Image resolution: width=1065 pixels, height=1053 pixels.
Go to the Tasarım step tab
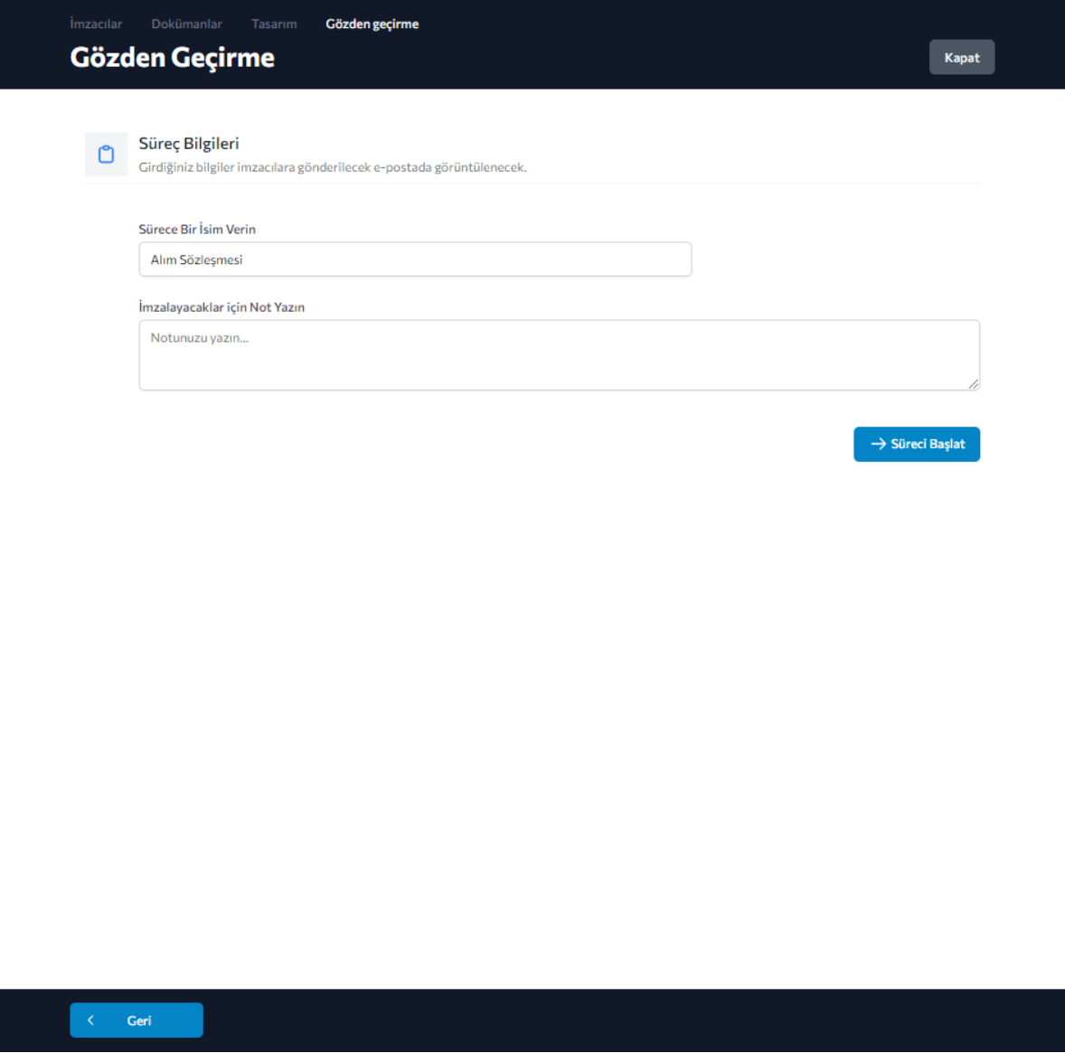point(274,24)
